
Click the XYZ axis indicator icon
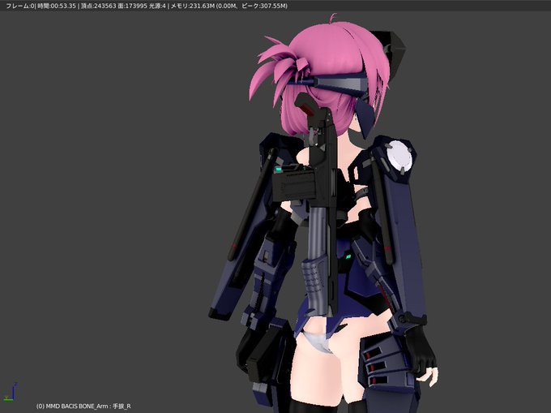coord(11,392)
